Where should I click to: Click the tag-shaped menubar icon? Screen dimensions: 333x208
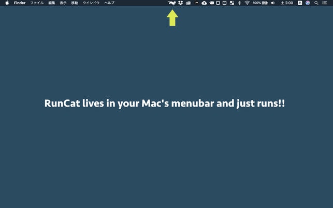[211, 3]
